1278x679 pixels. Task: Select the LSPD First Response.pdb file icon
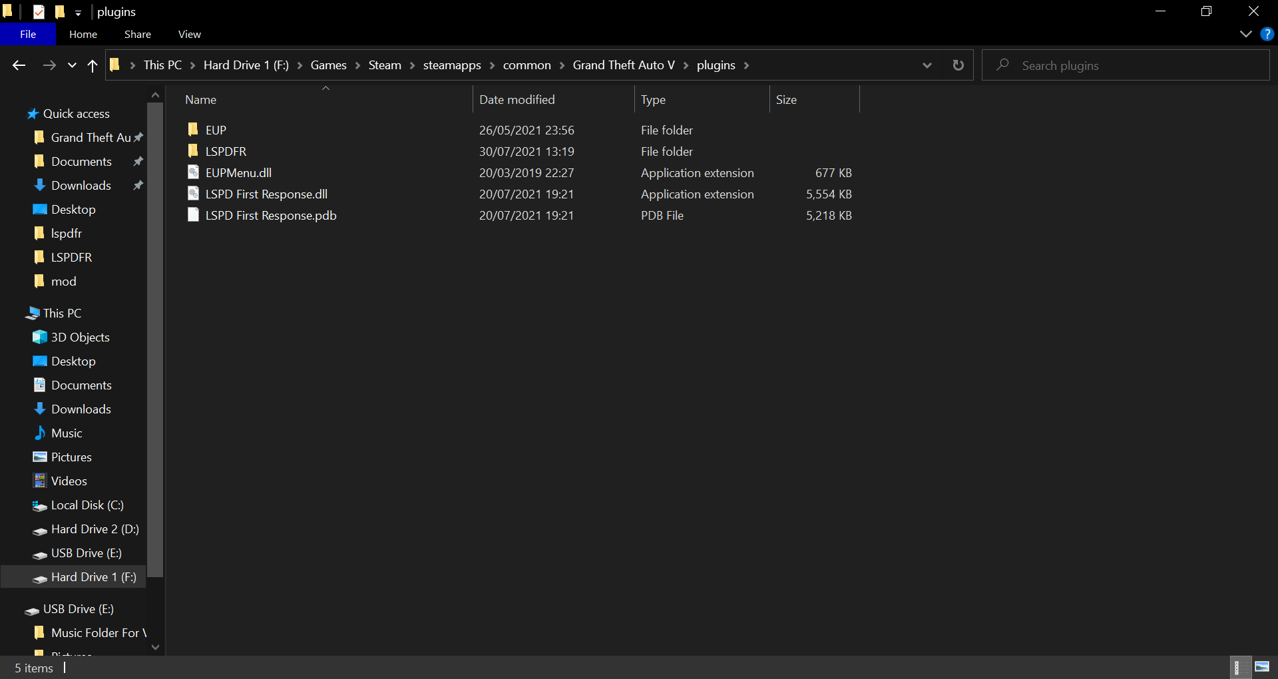[193, 215]
